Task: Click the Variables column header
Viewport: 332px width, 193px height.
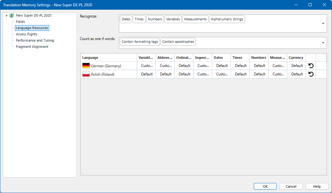Action: [146, 58]
